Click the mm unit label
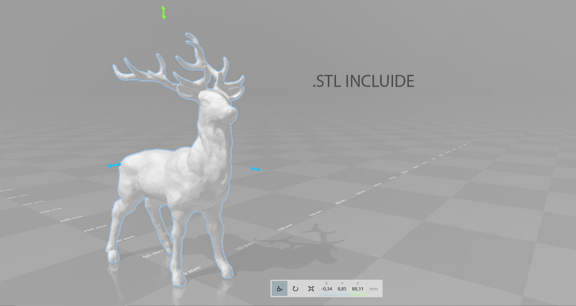This screenshot has width=576, height=306. tap(373, 289)
